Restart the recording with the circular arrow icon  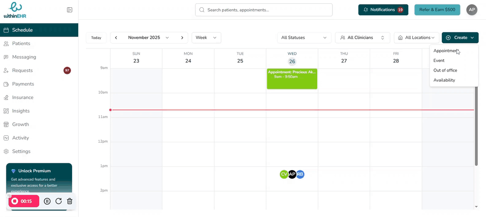click(58, 201)
